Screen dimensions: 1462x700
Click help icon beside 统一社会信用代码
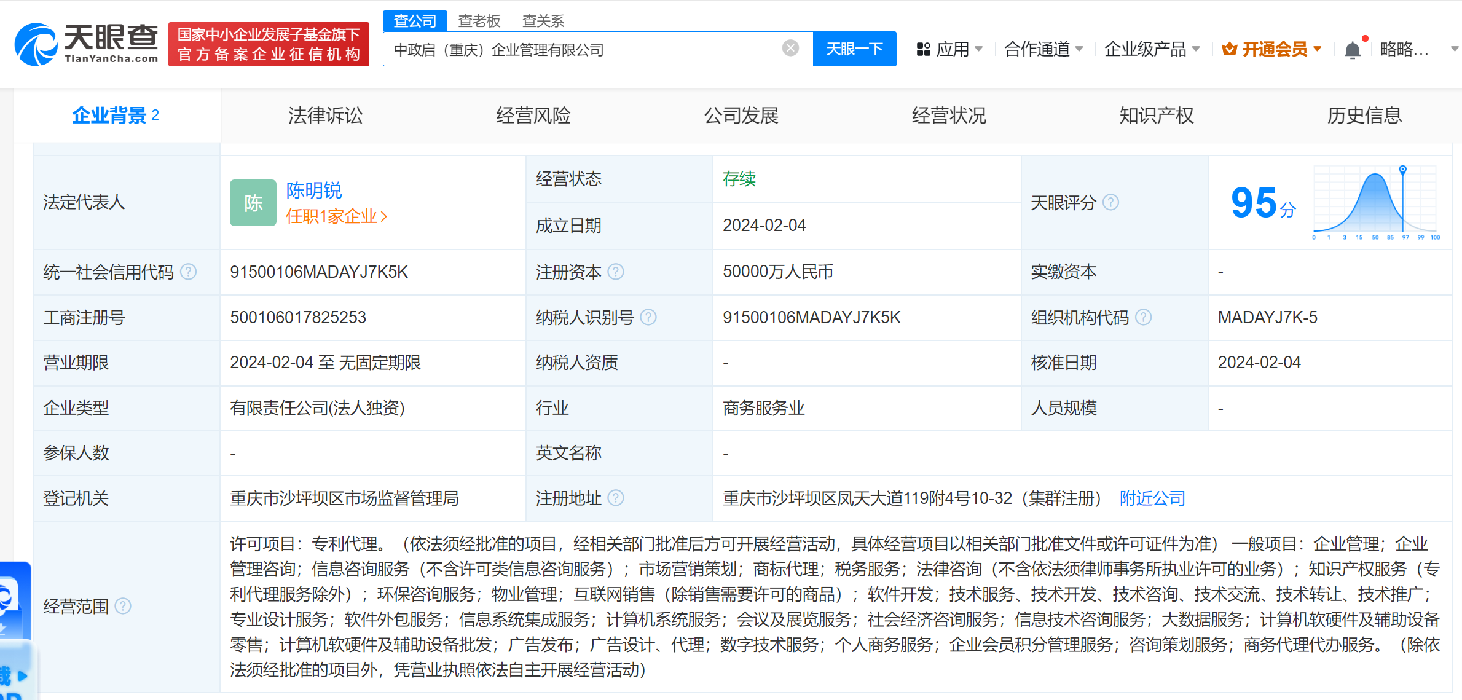pos(188,272)
